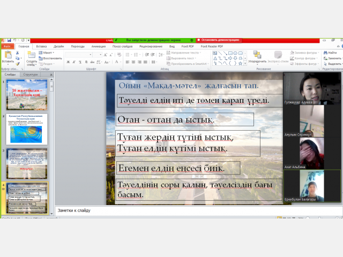Toggle Italic (К) formatting

click(74, 62)
